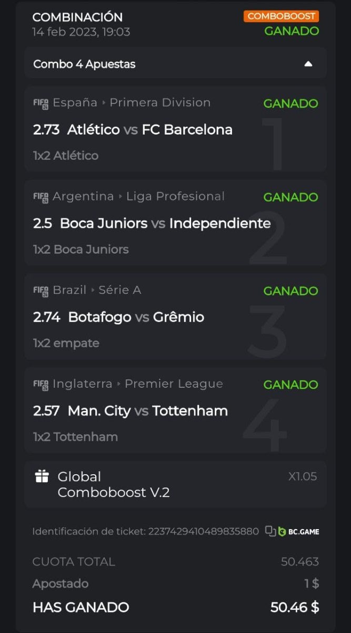351x633 pixels.
Task: Click the Global Comboboost gift icon
Action: click(x=42, y=477)
